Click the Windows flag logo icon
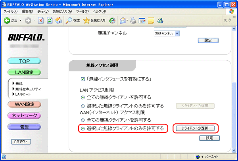Image resolution: width=238 pixels, height=161 pixels. 232,11
